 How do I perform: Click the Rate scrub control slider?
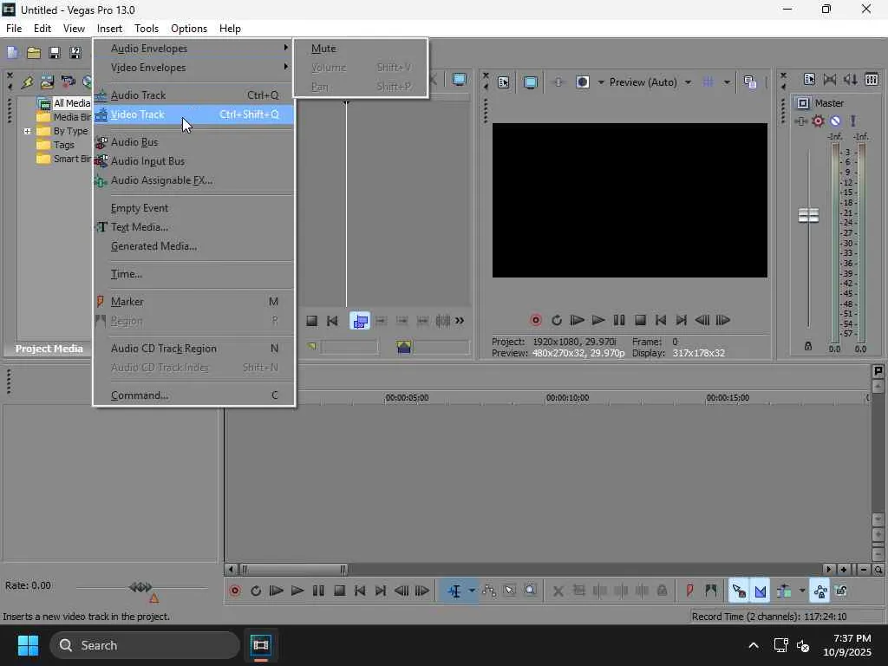140,587
